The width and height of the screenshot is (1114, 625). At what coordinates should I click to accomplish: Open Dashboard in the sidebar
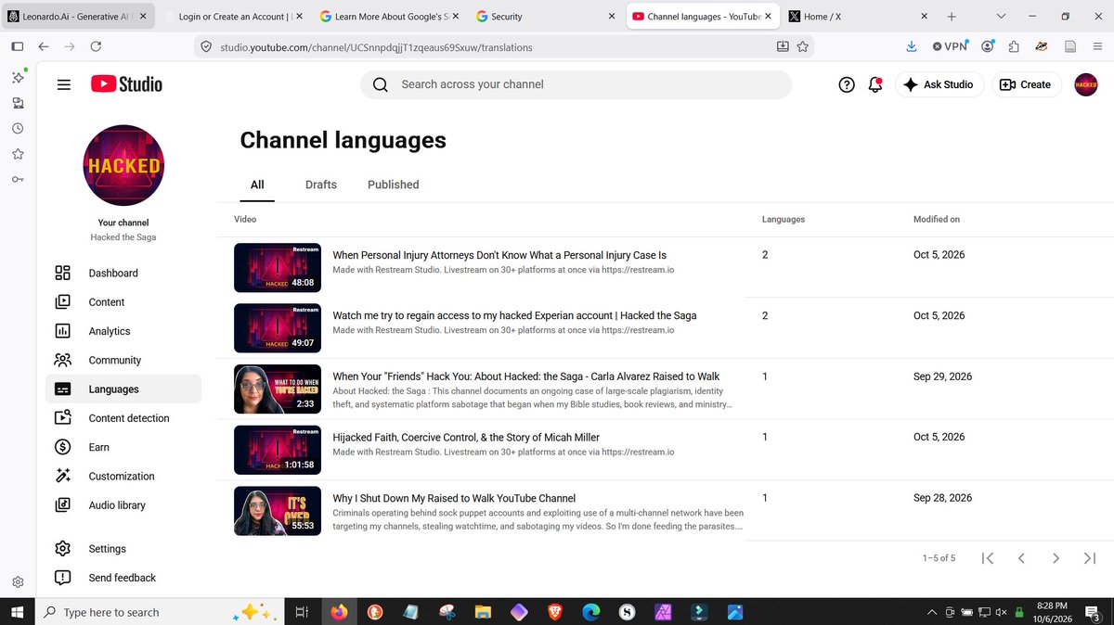tap(123, 273)
